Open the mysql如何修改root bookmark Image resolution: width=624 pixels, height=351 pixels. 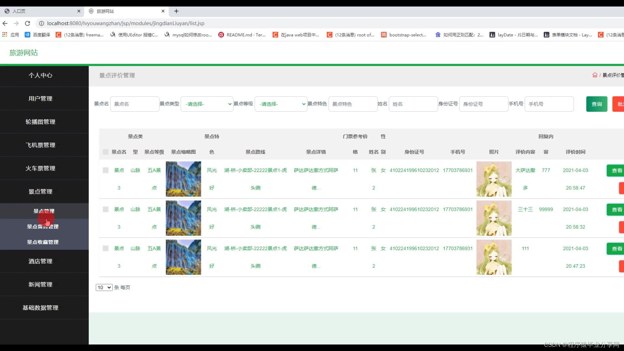point(188,35)
